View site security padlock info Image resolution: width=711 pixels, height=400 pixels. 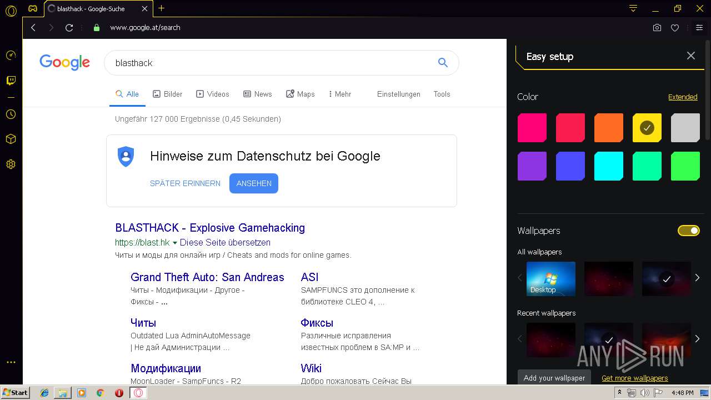(97, 27)
